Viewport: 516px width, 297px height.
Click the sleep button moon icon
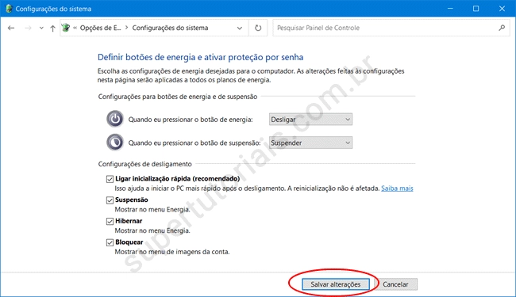[x=115, y=142]
